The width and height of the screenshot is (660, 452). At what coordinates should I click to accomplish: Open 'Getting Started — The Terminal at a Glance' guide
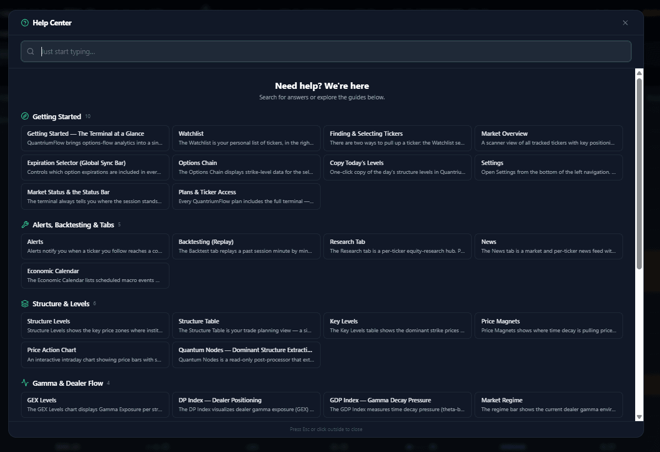click(x=95, y=138)
